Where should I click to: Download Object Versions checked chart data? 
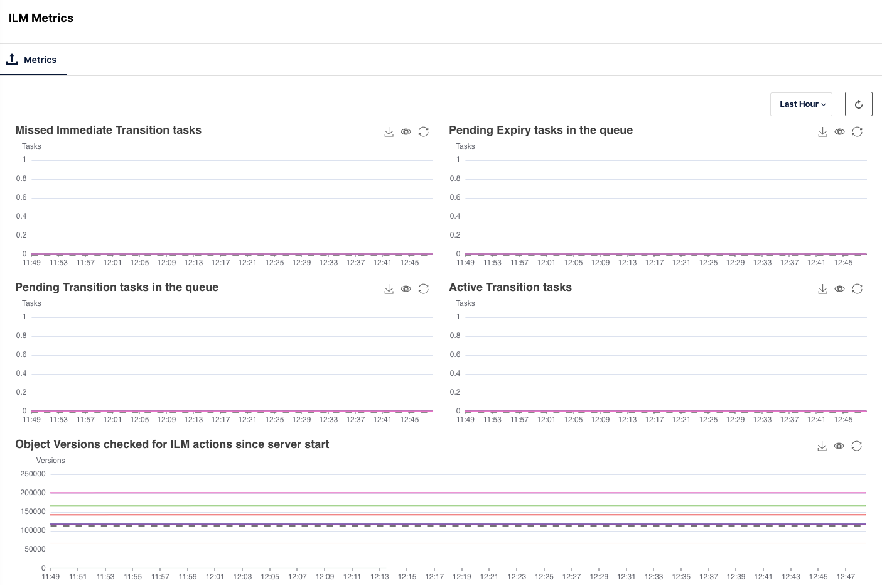[822, 446]
